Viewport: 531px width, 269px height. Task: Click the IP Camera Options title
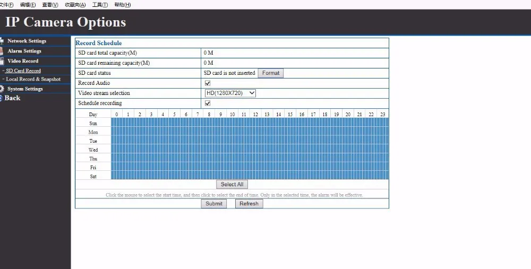[x=66, y=22]
